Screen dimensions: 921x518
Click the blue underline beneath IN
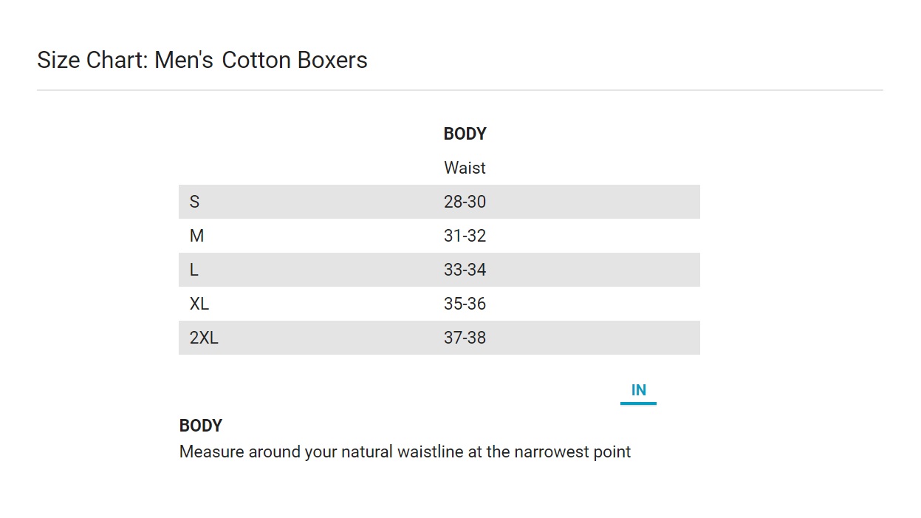638,403
